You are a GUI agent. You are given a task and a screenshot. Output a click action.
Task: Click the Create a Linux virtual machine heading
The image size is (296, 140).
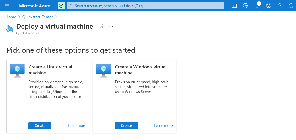click(50, 70)
